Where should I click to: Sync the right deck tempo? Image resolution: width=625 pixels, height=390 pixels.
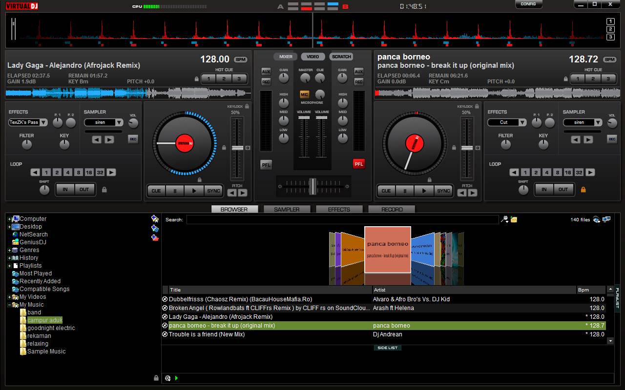[443, 191]
